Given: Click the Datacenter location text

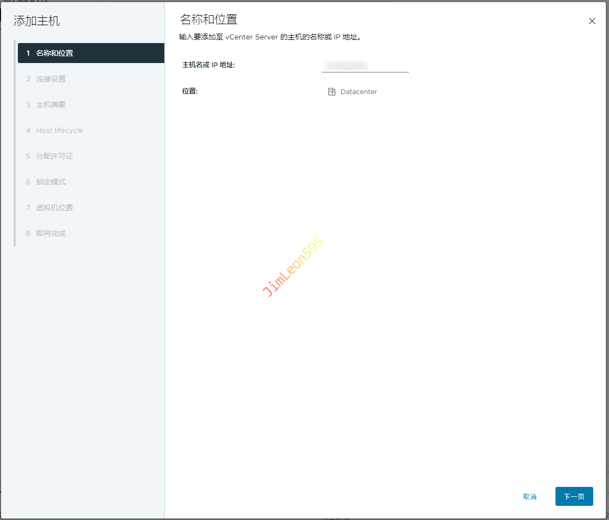Looking at the screenshot, I should click(359, 92).
